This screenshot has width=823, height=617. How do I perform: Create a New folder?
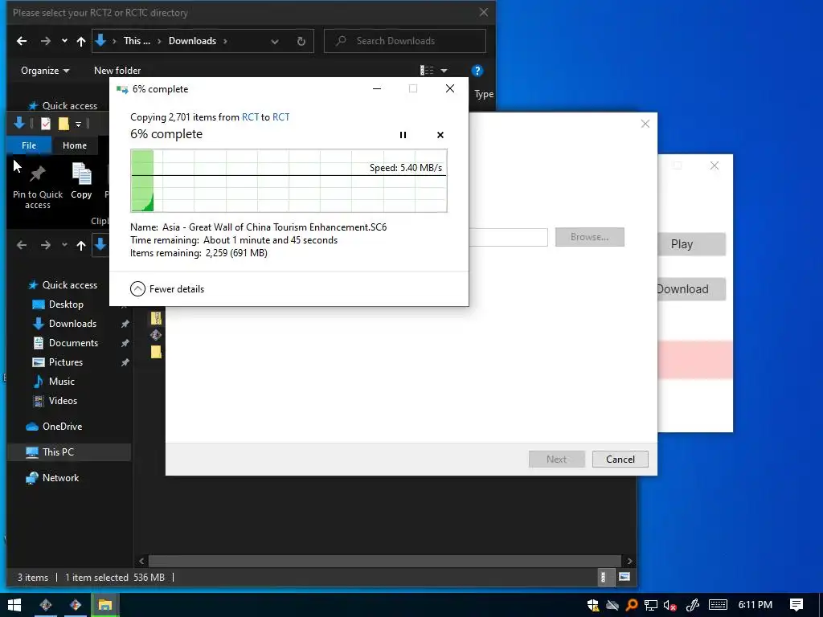click(117, 71)
